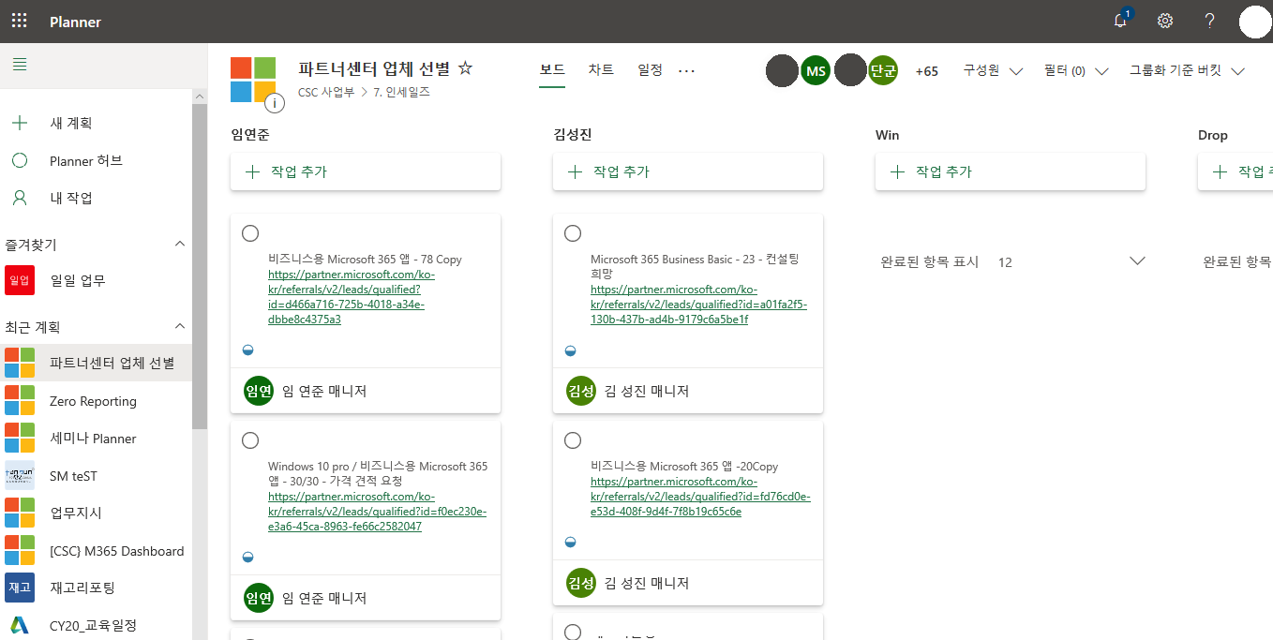Click the Drop bucket title

coord(1213,135)
